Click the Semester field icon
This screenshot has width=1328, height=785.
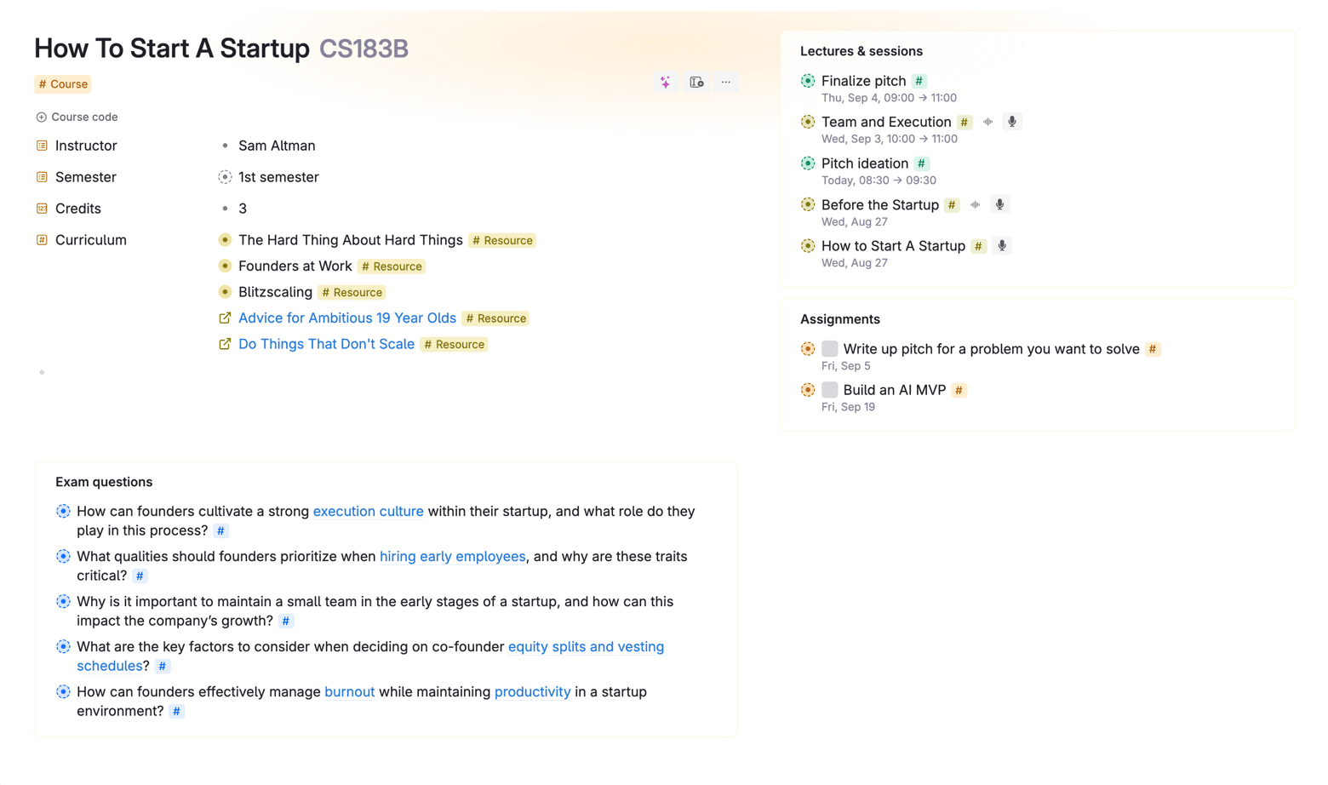pos(42,177)
